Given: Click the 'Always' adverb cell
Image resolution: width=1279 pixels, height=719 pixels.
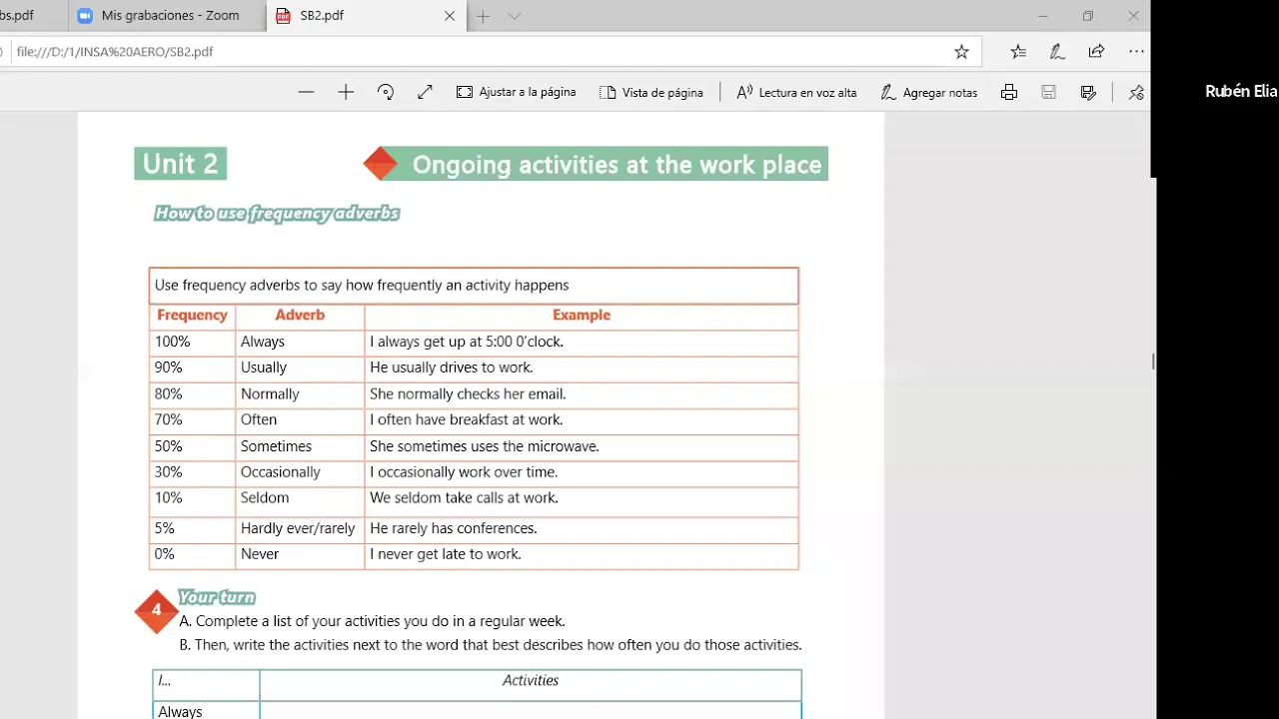Looking at the screenshot, I should point(300,342).
